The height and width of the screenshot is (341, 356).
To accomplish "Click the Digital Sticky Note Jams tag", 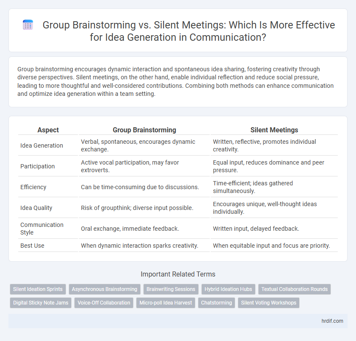I will click(41, 303).
